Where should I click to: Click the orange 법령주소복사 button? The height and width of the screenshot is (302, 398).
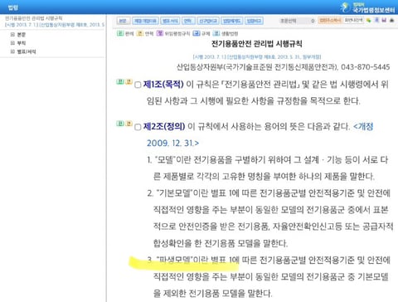[330, 21]
